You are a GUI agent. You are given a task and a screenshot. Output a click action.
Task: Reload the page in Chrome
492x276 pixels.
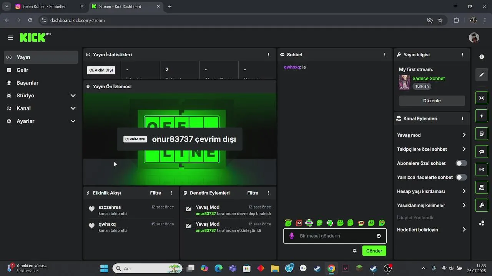pyautogui.click(x=30, y=20)
